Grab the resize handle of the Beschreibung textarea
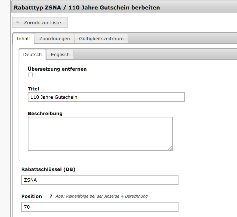Image resolution: width=237 pixels, height=217 pixels. coord(170,148)
